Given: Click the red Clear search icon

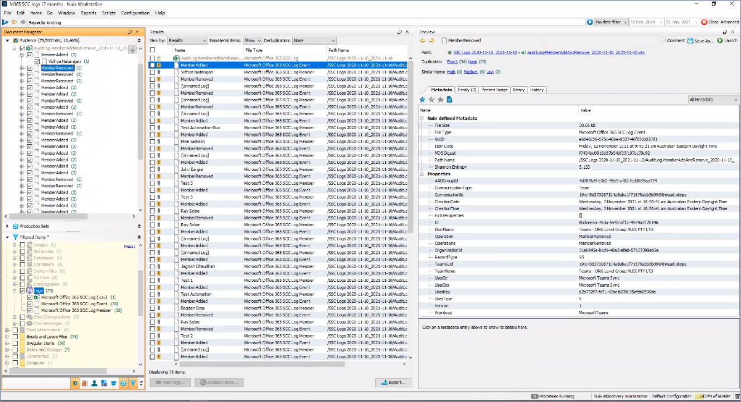Looking at the screenshot, I should tap(704, 22).
